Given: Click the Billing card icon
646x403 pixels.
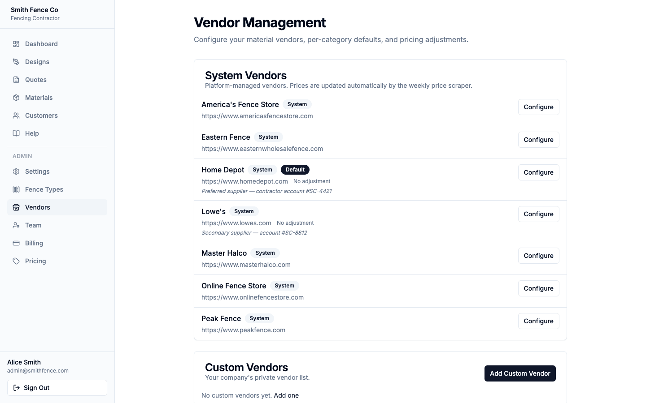Looking at the screenshot, I should 16,243.
